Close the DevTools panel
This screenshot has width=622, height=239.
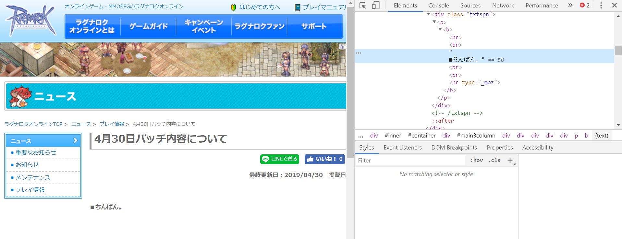614,6
